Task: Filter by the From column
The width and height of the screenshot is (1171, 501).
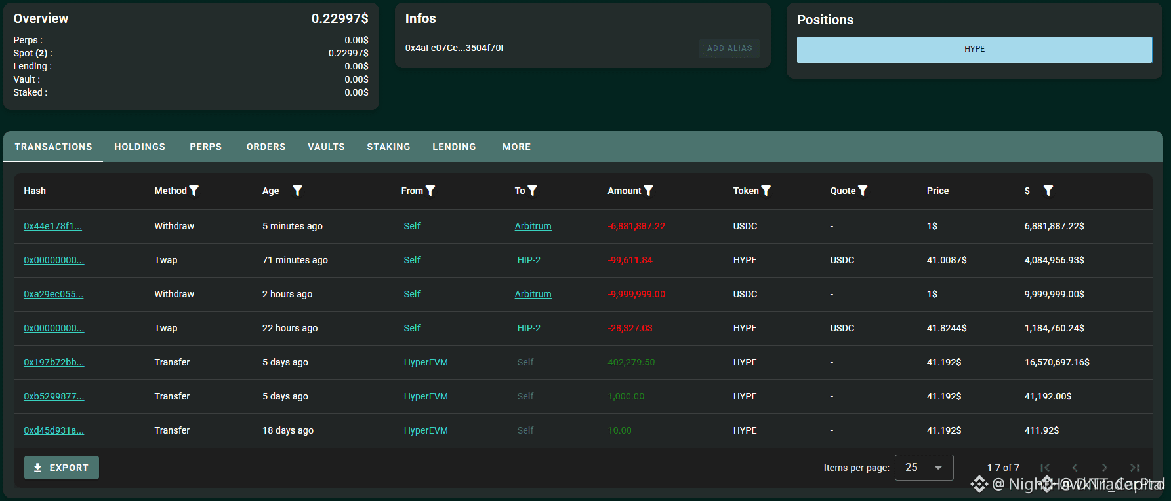Action: pos(430,191)
